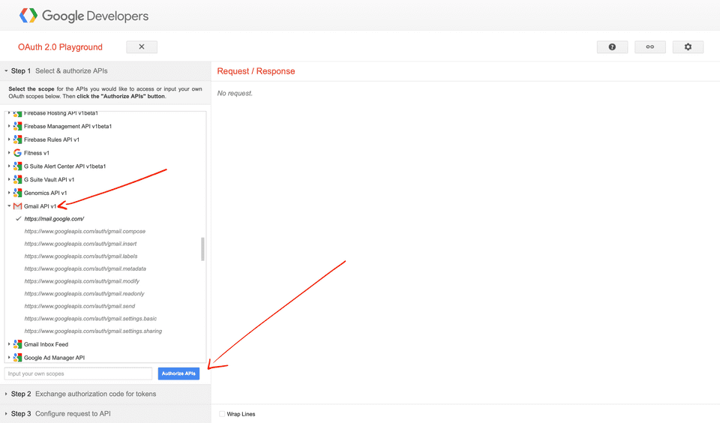Viewport: 720px width, 423px height.
Task: Select the gmail.modify scope
Action: [x=82, y=281]
